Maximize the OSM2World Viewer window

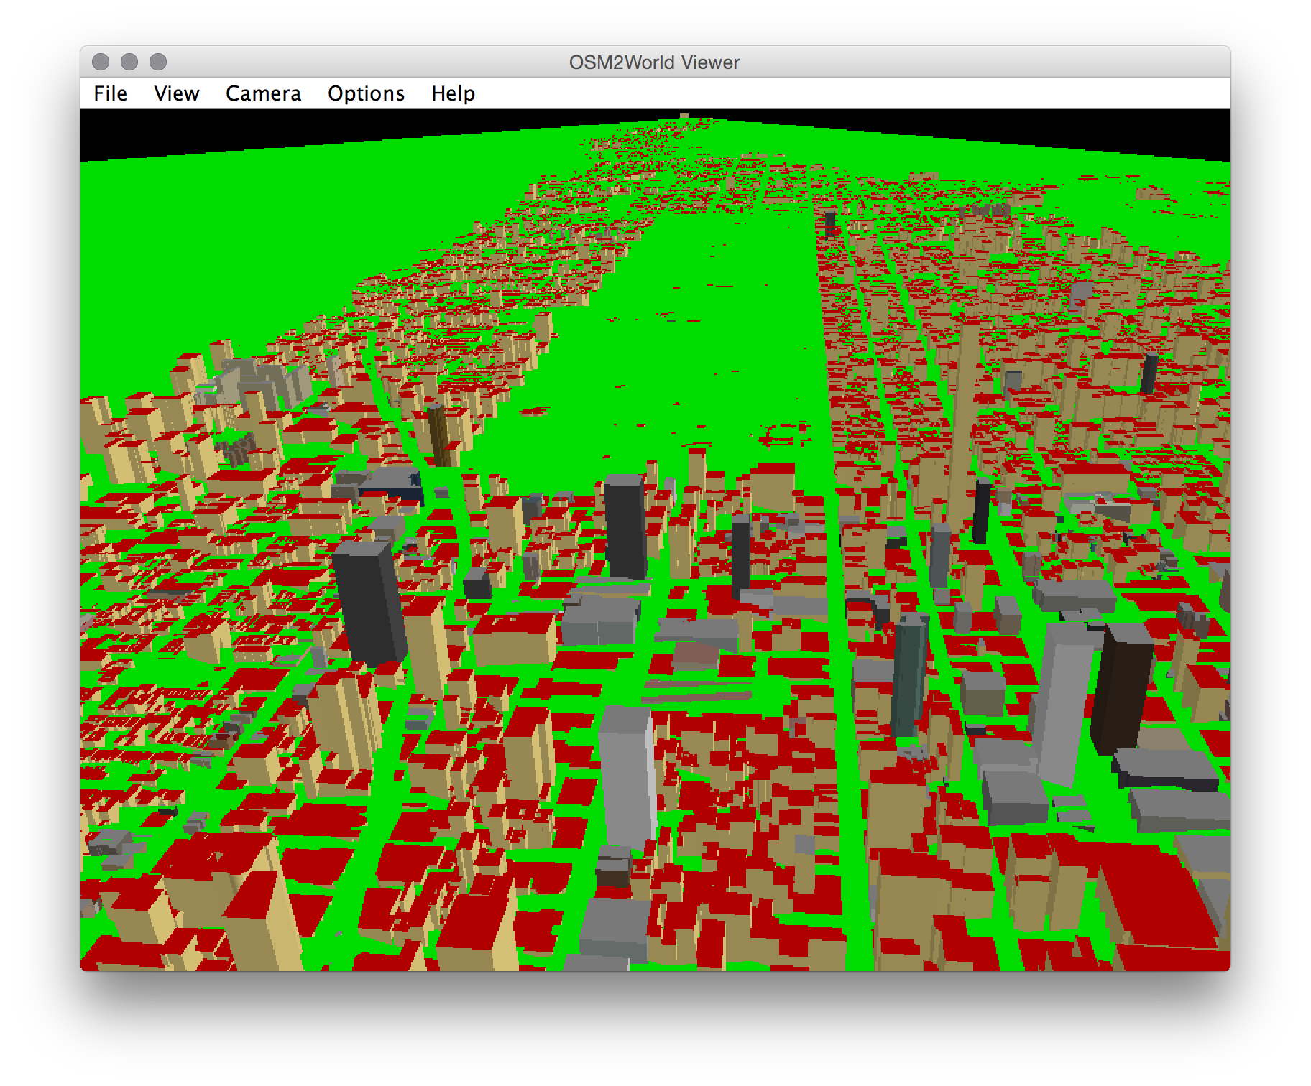coord(158,62)
